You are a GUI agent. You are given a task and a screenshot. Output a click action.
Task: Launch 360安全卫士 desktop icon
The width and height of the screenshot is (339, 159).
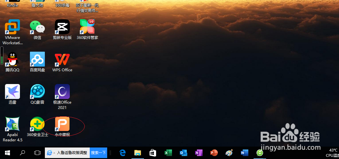37,127
